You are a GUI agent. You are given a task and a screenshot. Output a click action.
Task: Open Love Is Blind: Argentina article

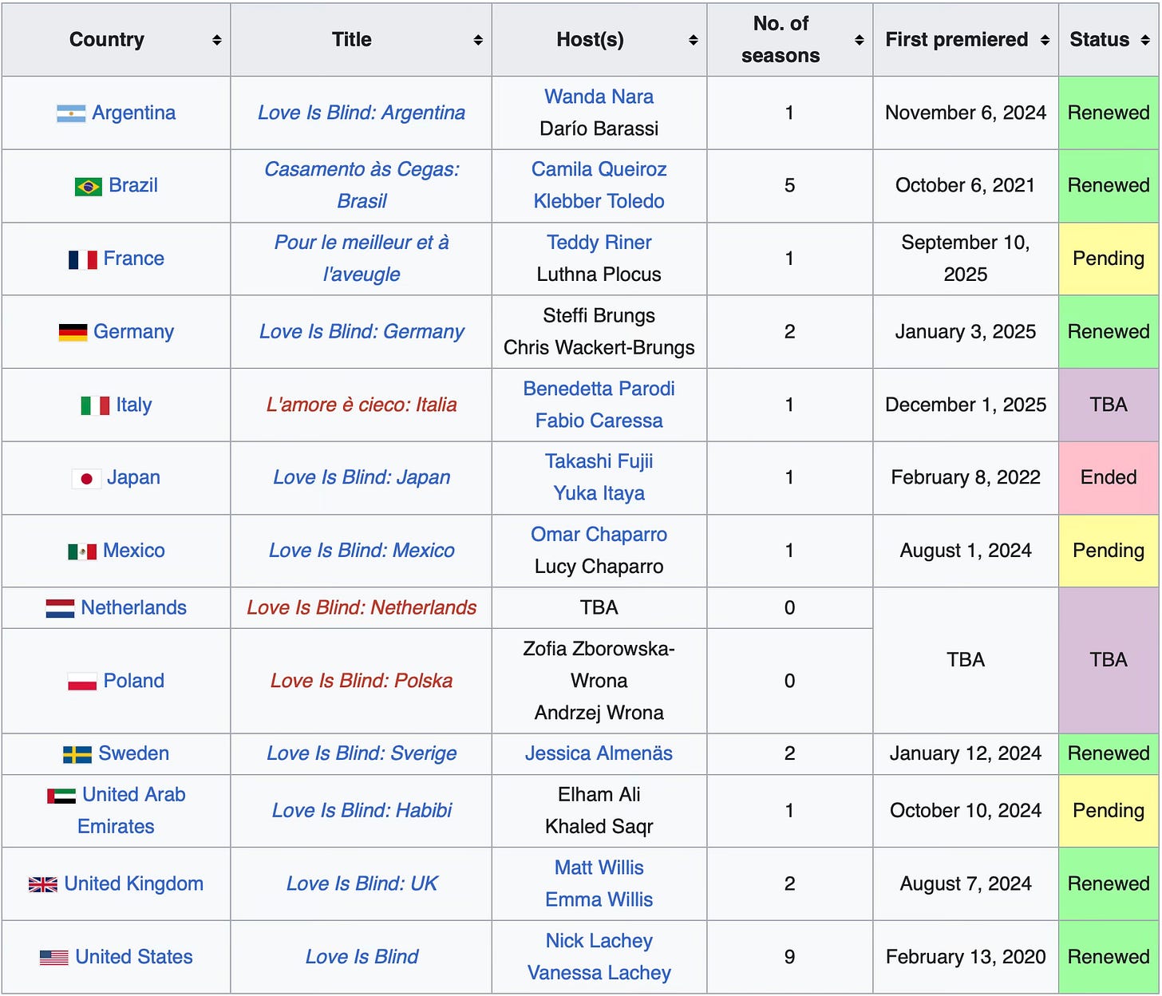point(362,113)
